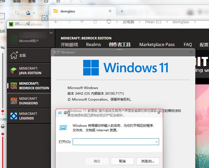This screenshot has width=209, height=168.
Task: Expand the Microsoft account dropdown chevron
Action: [51, 33]
